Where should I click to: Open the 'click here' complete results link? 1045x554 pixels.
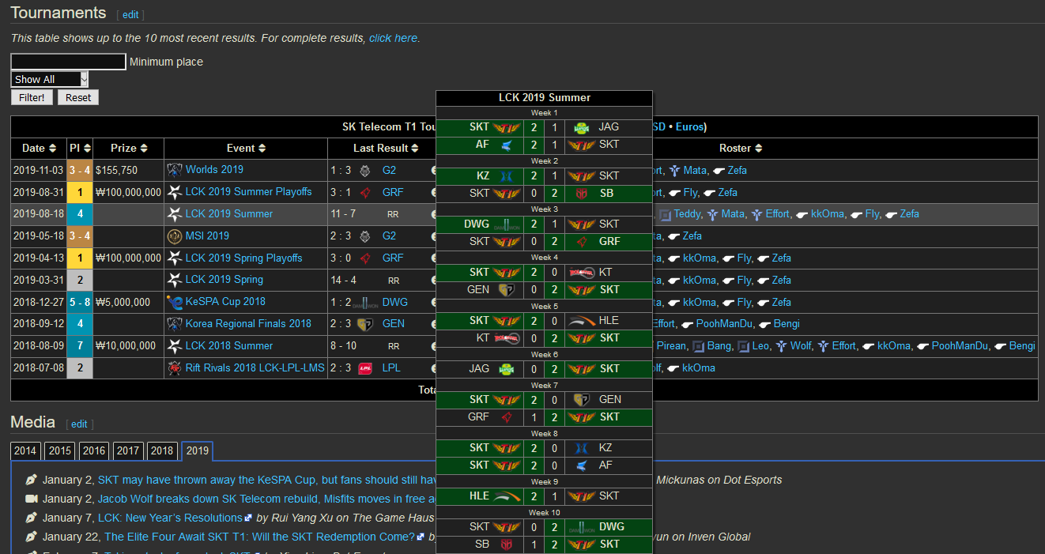click(x=393, y=38)
